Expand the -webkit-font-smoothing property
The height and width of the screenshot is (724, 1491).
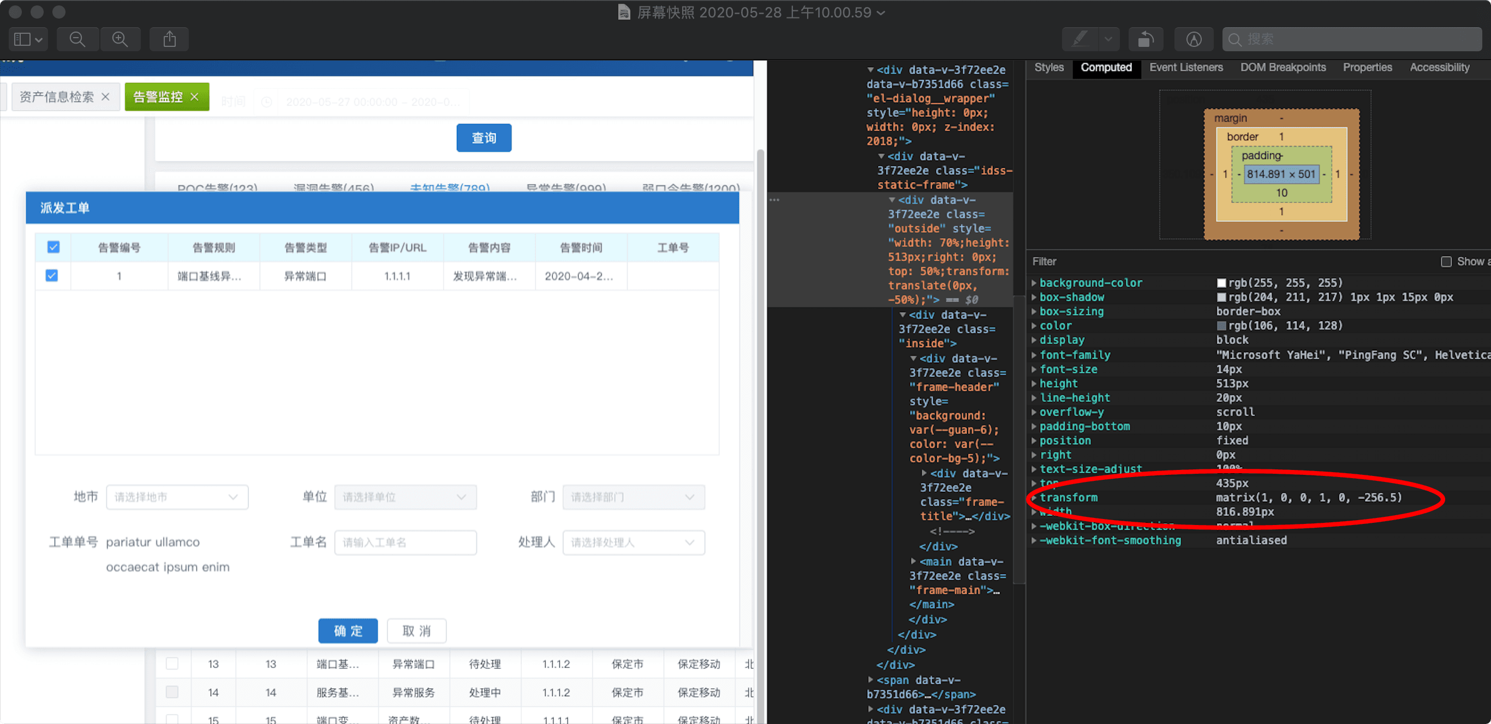(x=1034, y=540)
